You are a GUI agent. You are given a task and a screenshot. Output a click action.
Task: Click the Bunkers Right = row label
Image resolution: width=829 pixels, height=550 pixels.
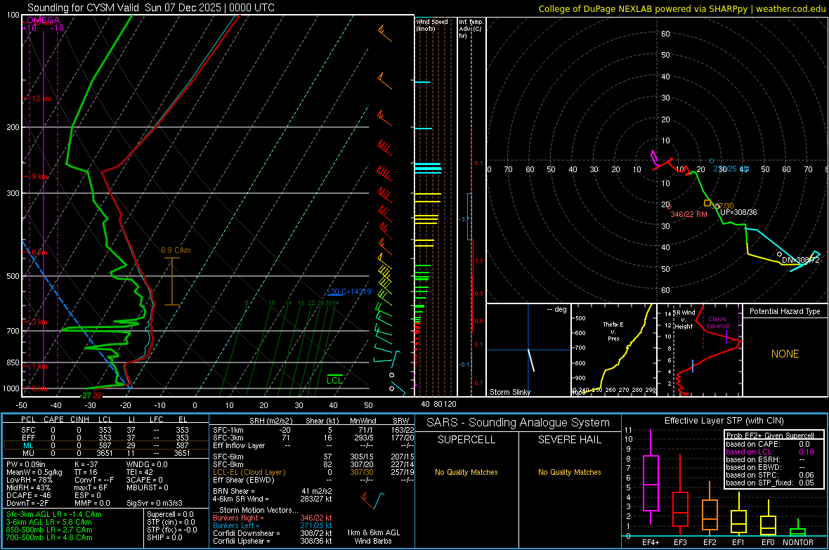click(238, 518)
